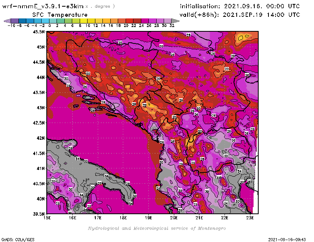Pick the light pink legend swatch between 30 and 32
The width and height of the screenshot is (314, 242).
pos(168,21)
